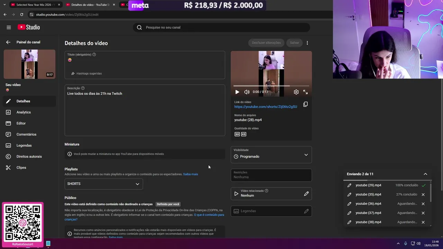Click Saiba mais link under Playlists
This screenshot has height=249, width=443.
click(x=190, y=174)
